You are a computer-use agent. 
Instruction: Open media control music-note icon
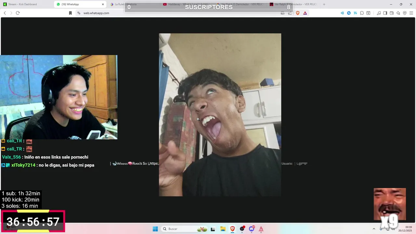379,13
